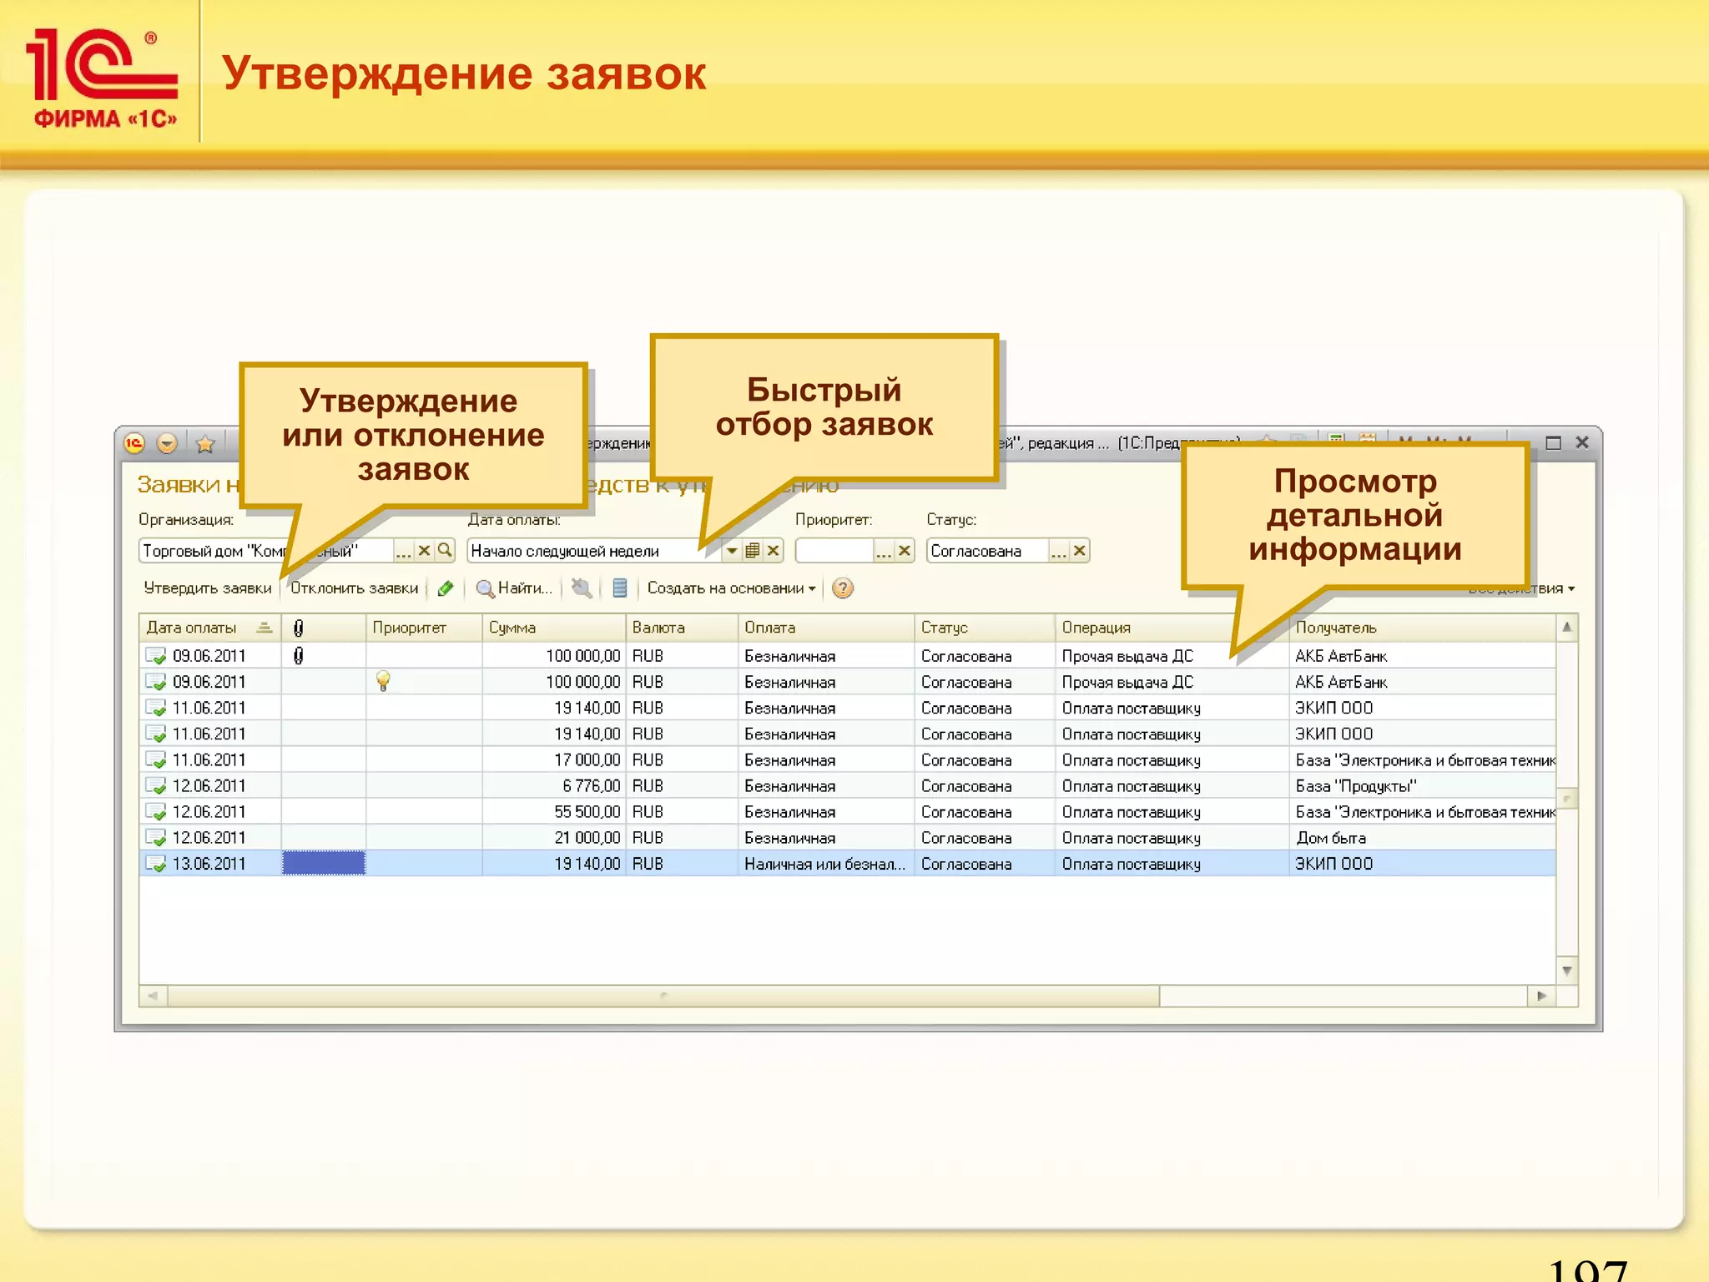Click Отклонить заявки button
Screen dimensions: 1709x1282
pos(354,588)
